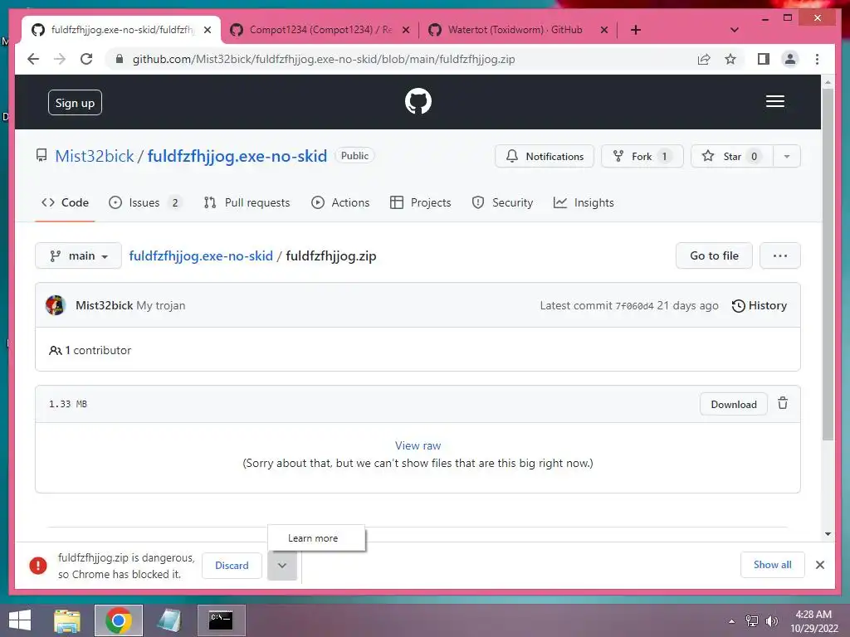This screenshot has width=850, height=637.
Task: Open the Mist32bick owner link
Action: click(95, 157)
